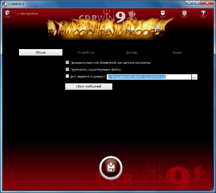The width and height of the screenshot is (216, 193).
Task: Go back using the arrow icon
Action: point(7,14)
